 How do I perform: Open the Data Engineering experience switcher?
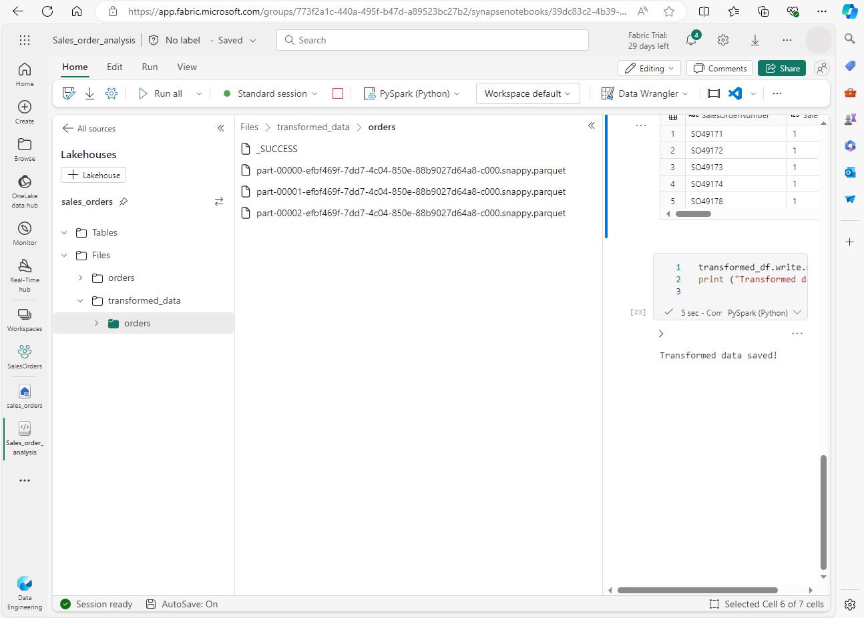[x=25, y=593]
